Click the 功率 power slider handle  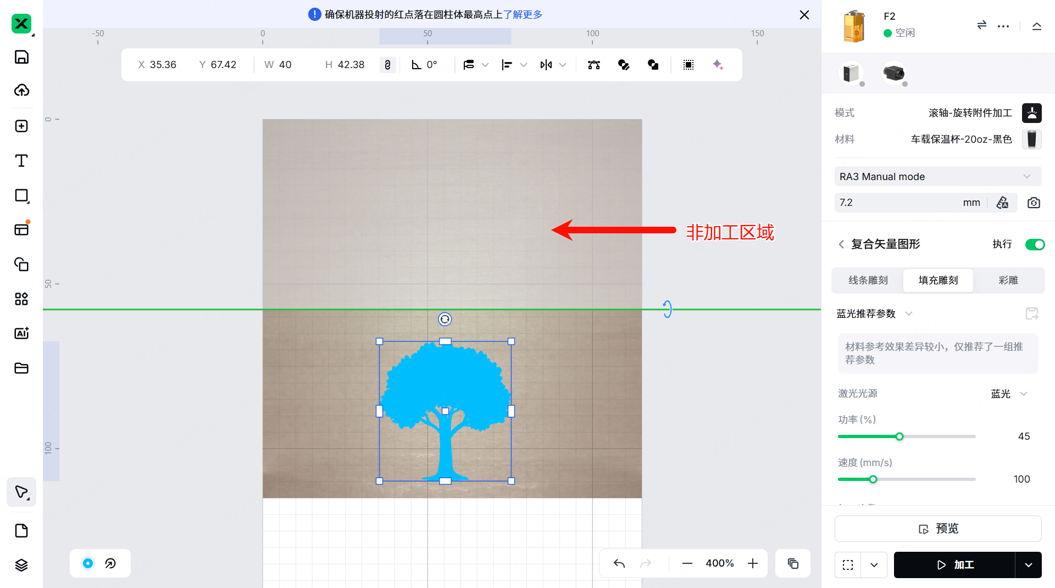[x=899, y=436]
